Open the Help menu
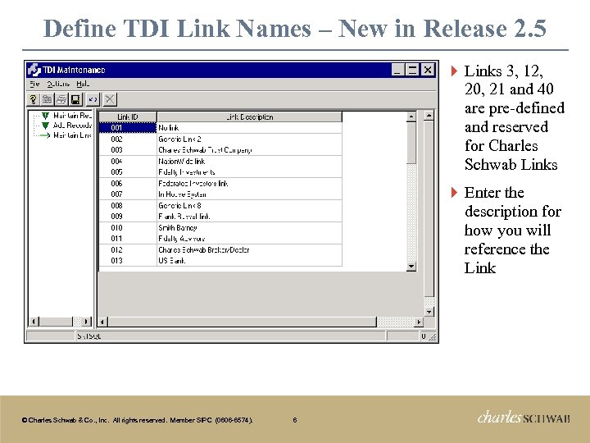The image size is (590, 443). pos(83,84)
